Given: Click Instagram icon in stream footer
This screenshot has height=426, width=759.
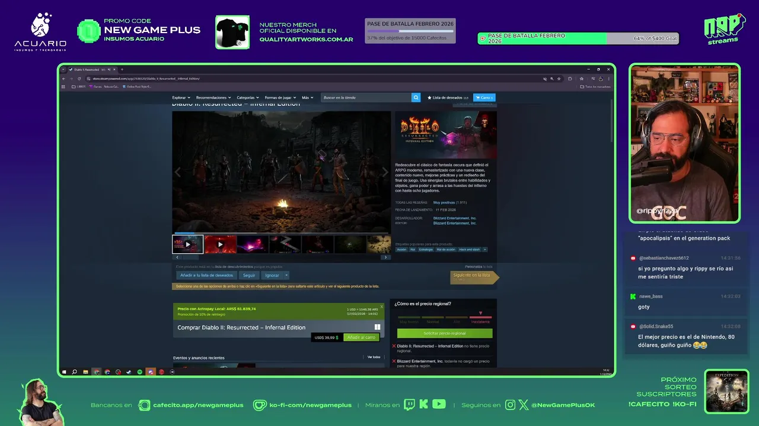Looking at the screenshot, I should [x=511, y=405].
